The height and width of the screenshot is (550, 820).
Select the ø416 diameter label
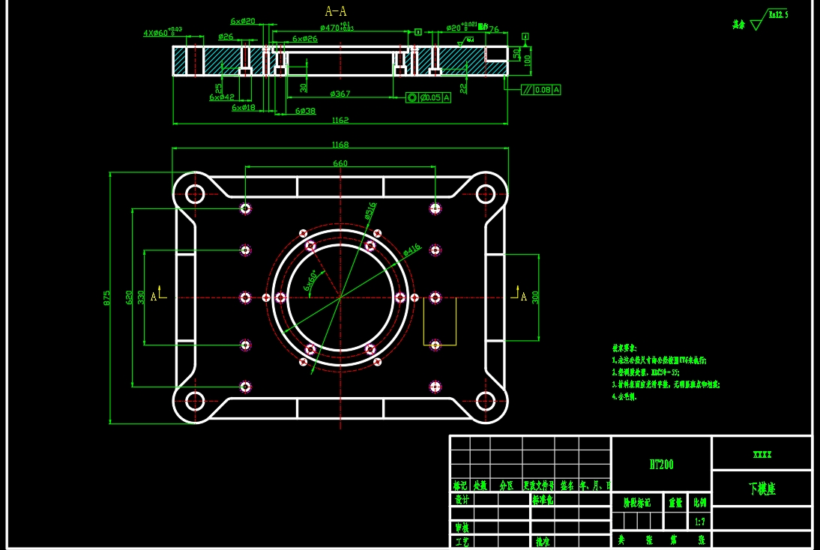coord(412,250)
